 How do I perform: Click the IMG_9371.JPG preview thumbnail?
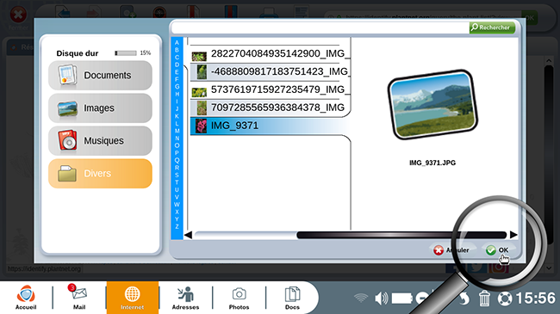point(432,105)
